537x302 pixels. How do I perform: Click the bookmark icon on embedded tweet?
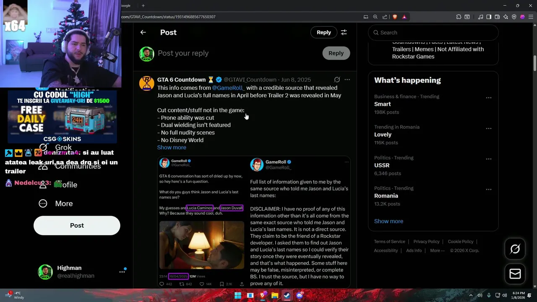pos(222,284)
